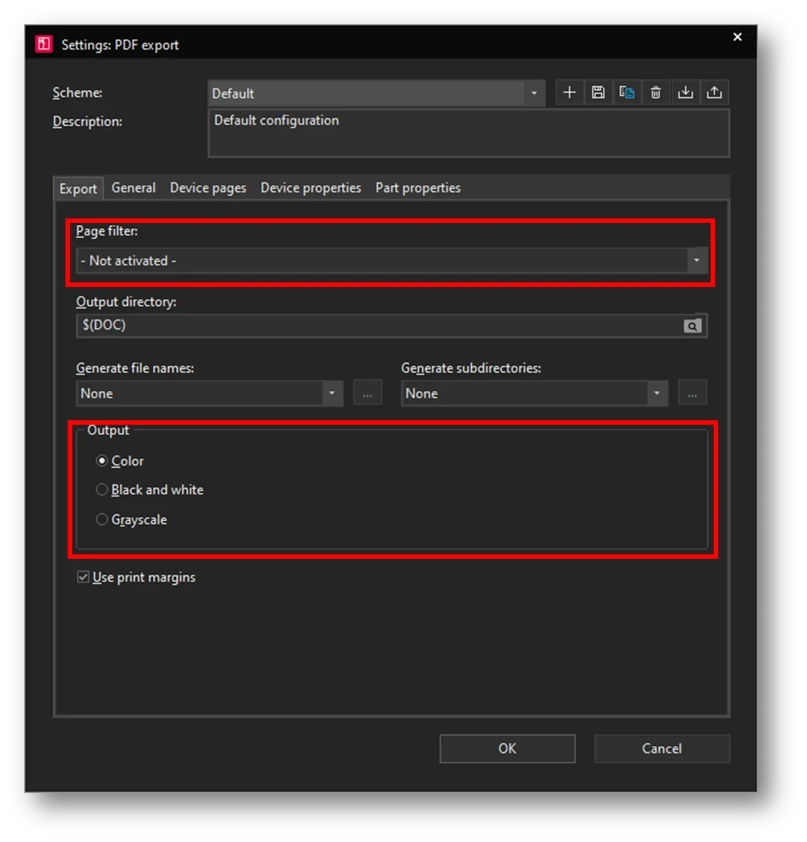Open the Generate file names dropdown
This screenshot has width=807, height=842.
tap(332, 394)
